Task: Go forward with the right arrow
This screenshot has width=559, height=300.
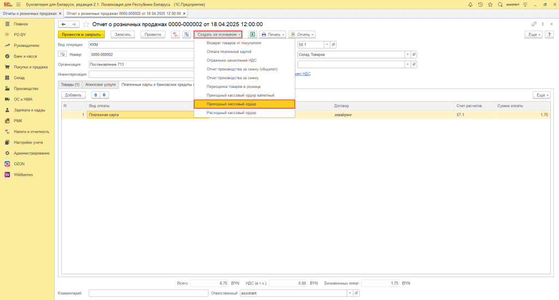Action: coord(74,24)
